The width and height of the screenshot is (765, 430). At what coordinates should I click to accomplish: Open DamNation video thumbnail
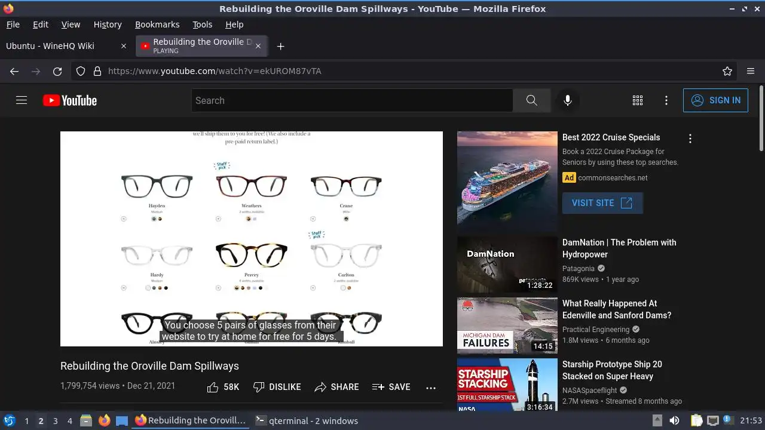point(507,265)
